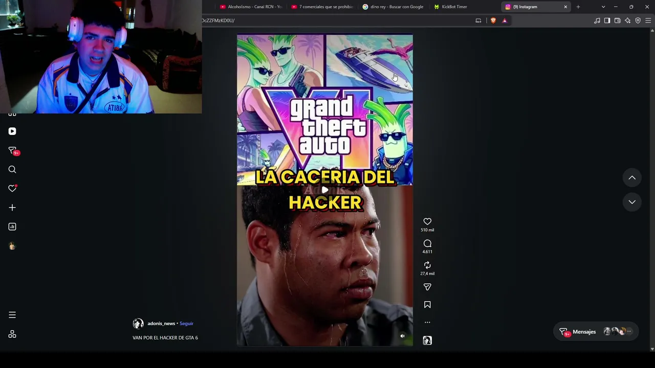Click the page scrollbar down arrow
Screen dimensions: 655x368
pos(652,349)
